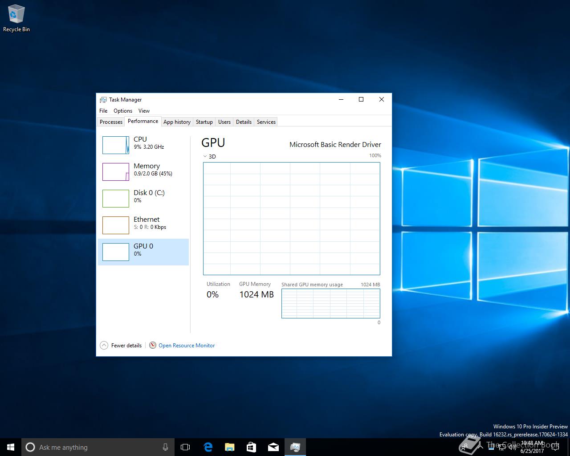Switch to the Processes tab
The width and height of the screenshot is (570, 456).
[x=111, y=122]
